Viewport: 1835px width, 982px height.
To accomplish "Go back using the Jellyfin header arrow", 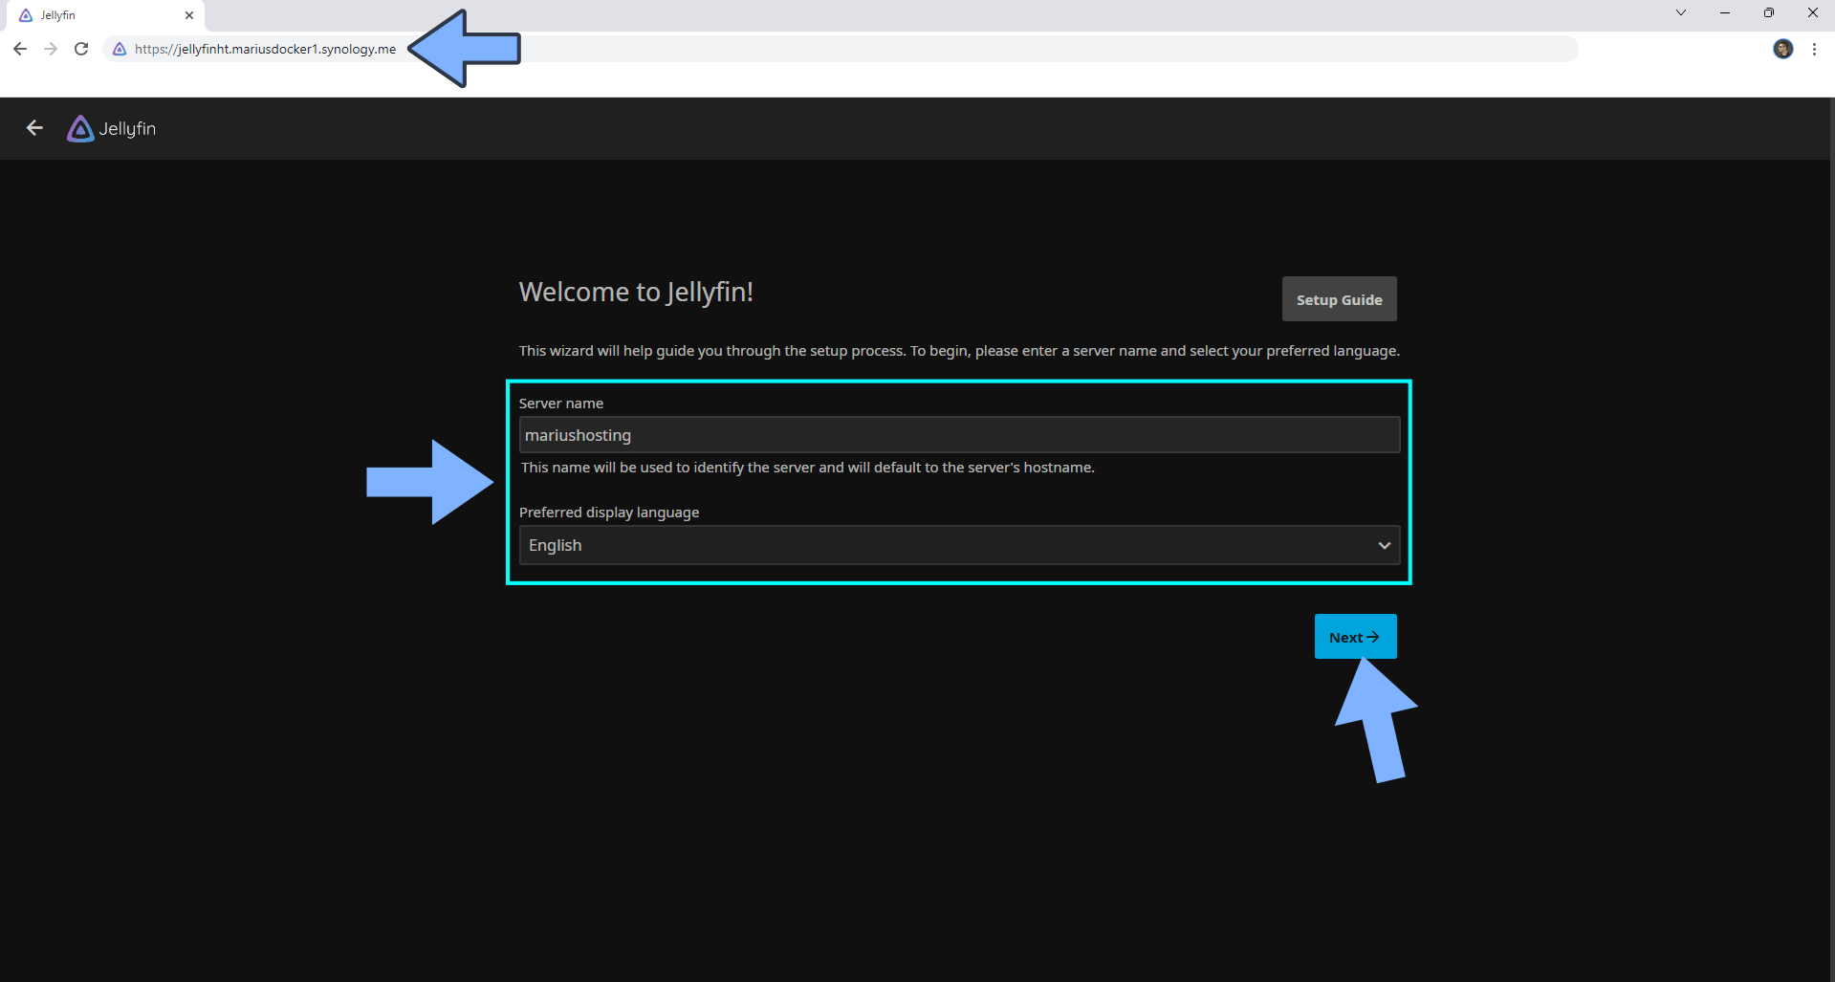I will [35, 128].
